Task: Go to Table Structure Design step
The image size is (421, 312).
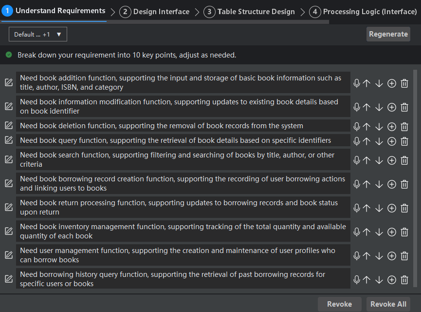Action: coord(250,12)
